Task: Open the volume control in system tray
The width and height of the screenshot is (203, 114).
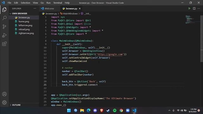Action: (x=182, y=111)
